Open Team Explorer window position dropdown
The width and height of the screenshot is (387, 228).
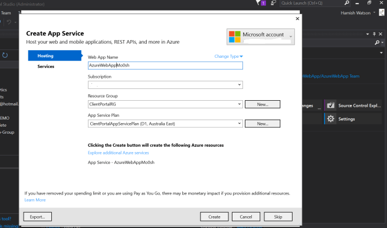pos(368,34)
